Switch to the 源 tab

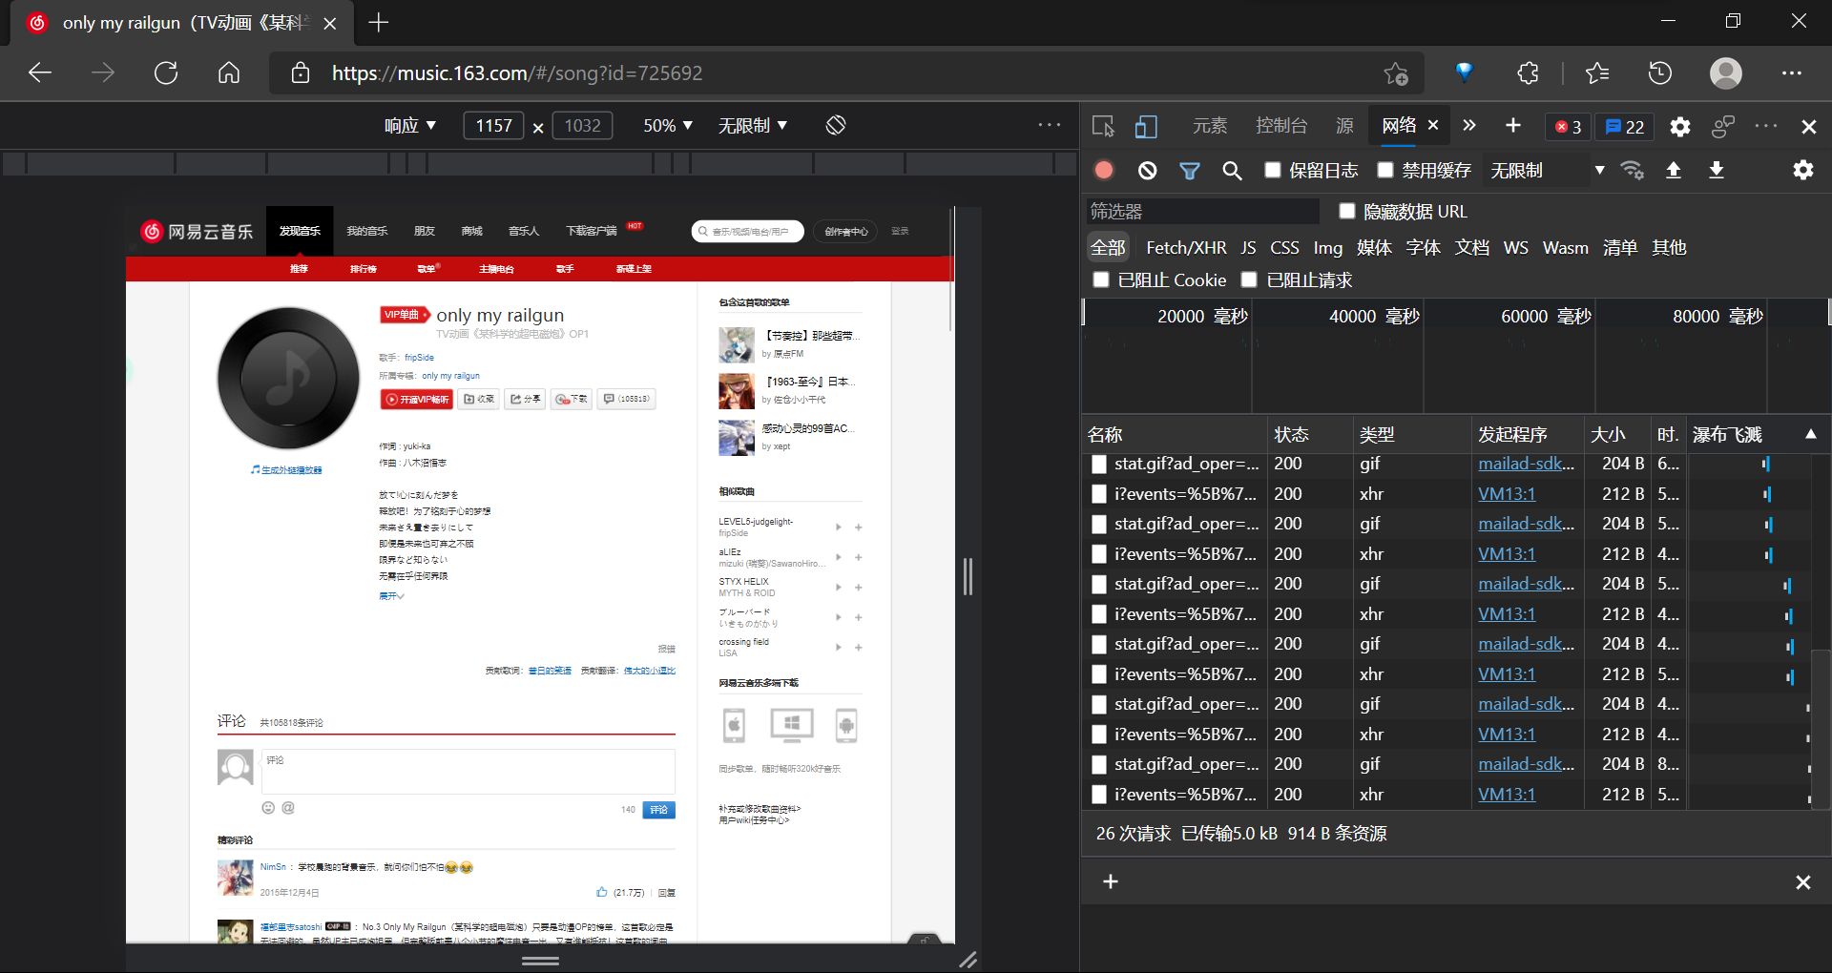point(1344,126)
